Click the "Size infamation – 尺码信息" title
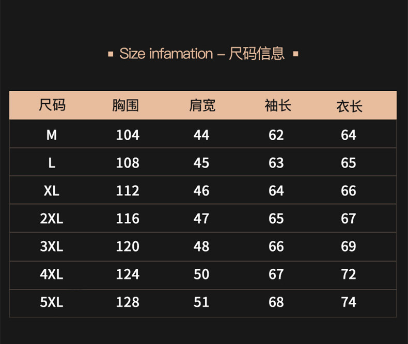This screenshot has height=344, width=408. (202, 54)
